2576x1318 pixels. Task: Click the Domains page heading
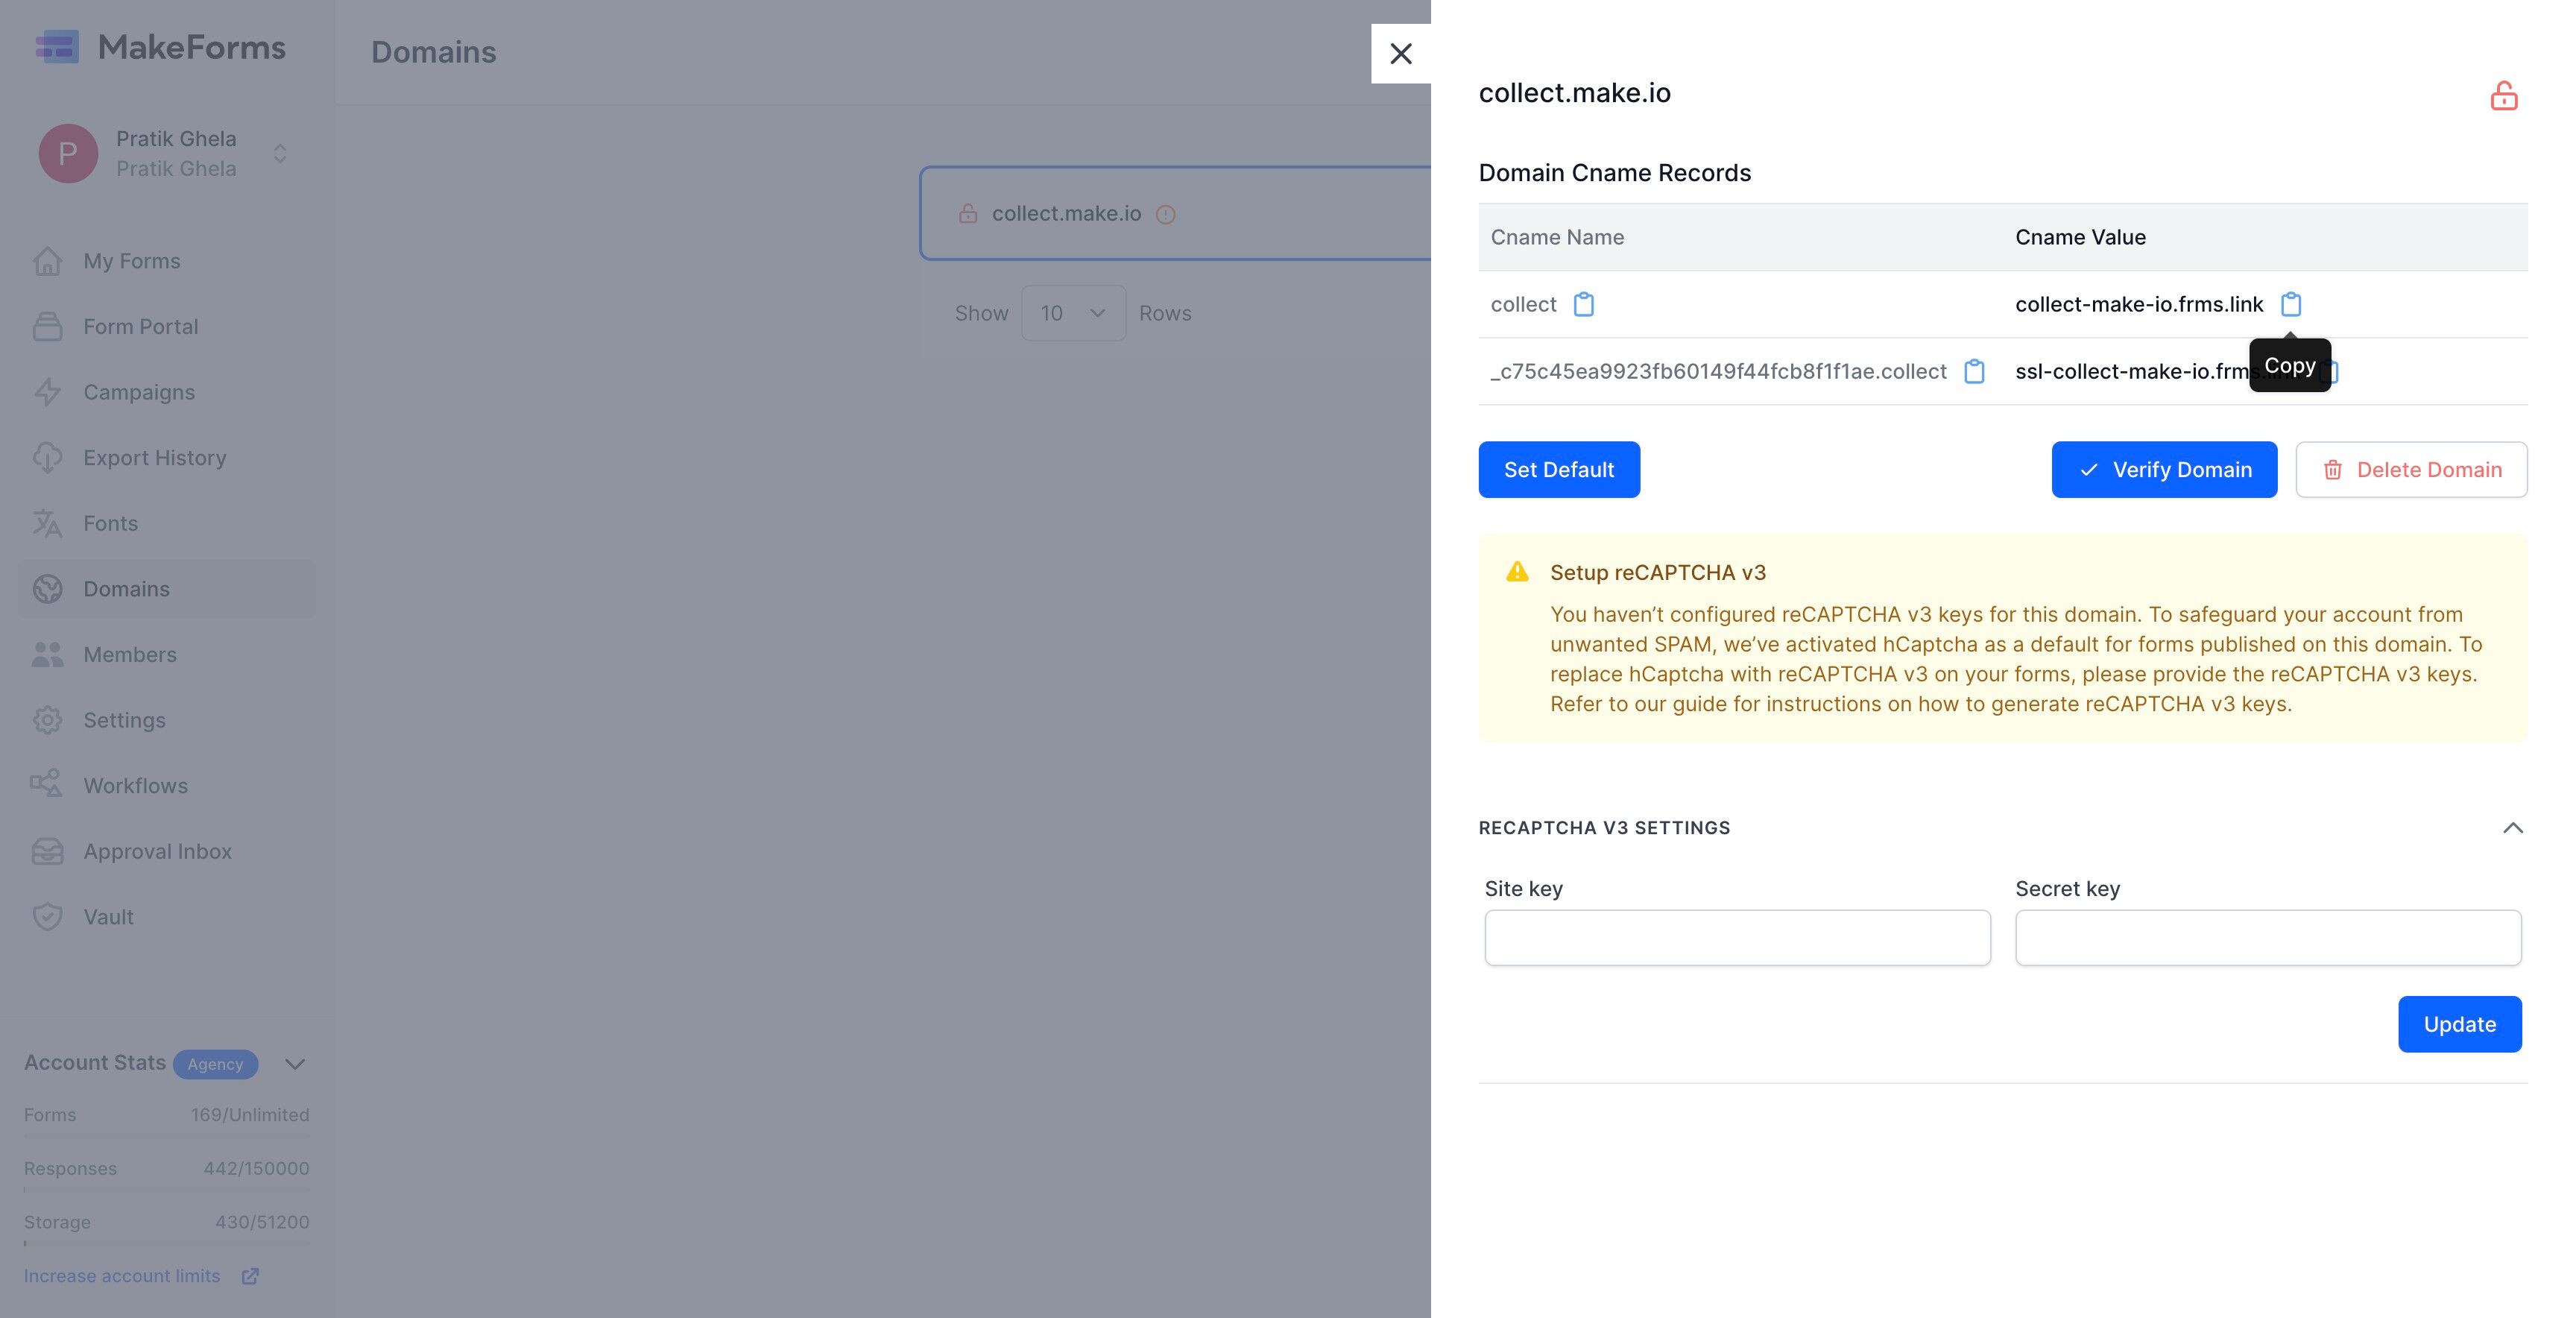pos(433,52)
